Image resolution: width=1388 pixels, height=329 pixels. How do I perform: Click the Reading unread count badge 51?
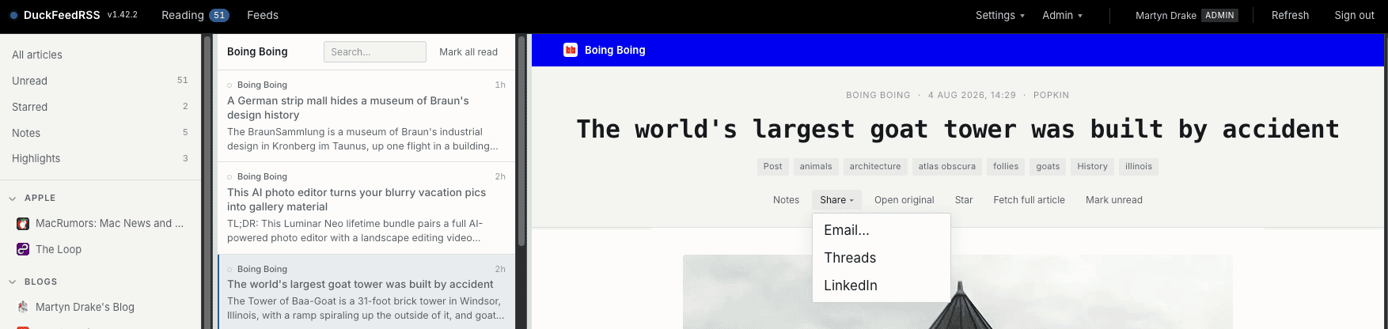click(x=219, y=15)
